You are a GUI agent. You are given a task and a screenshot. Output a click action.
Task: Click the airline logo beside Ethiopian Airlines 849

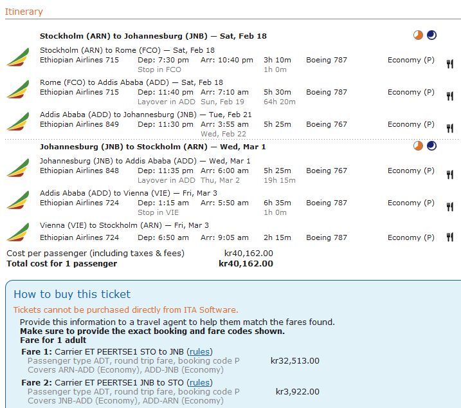tap(17, 122)
